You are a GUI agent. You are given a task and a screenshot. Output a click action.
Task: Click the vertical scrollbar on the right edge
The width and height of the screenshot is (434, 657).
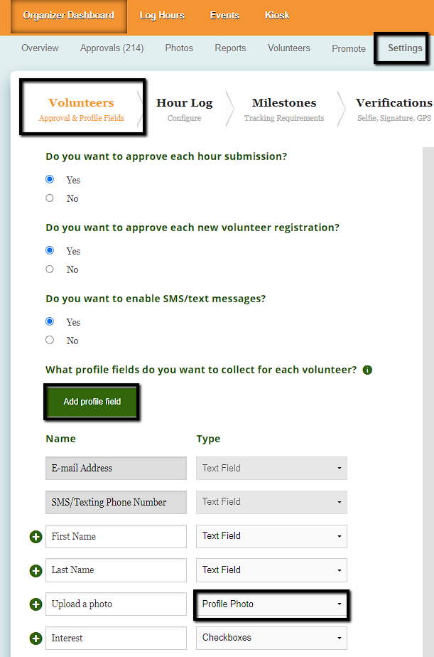pos(428,402)
